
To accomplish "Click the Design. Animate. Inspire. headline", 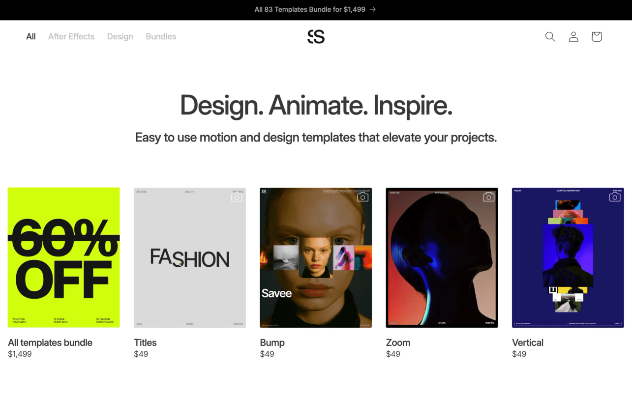I will click(316, 105).
